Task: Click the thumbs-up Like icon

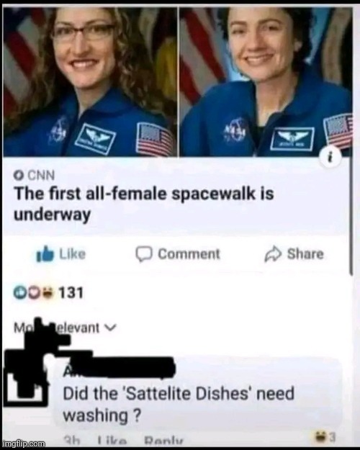Action: pos(45,254)
